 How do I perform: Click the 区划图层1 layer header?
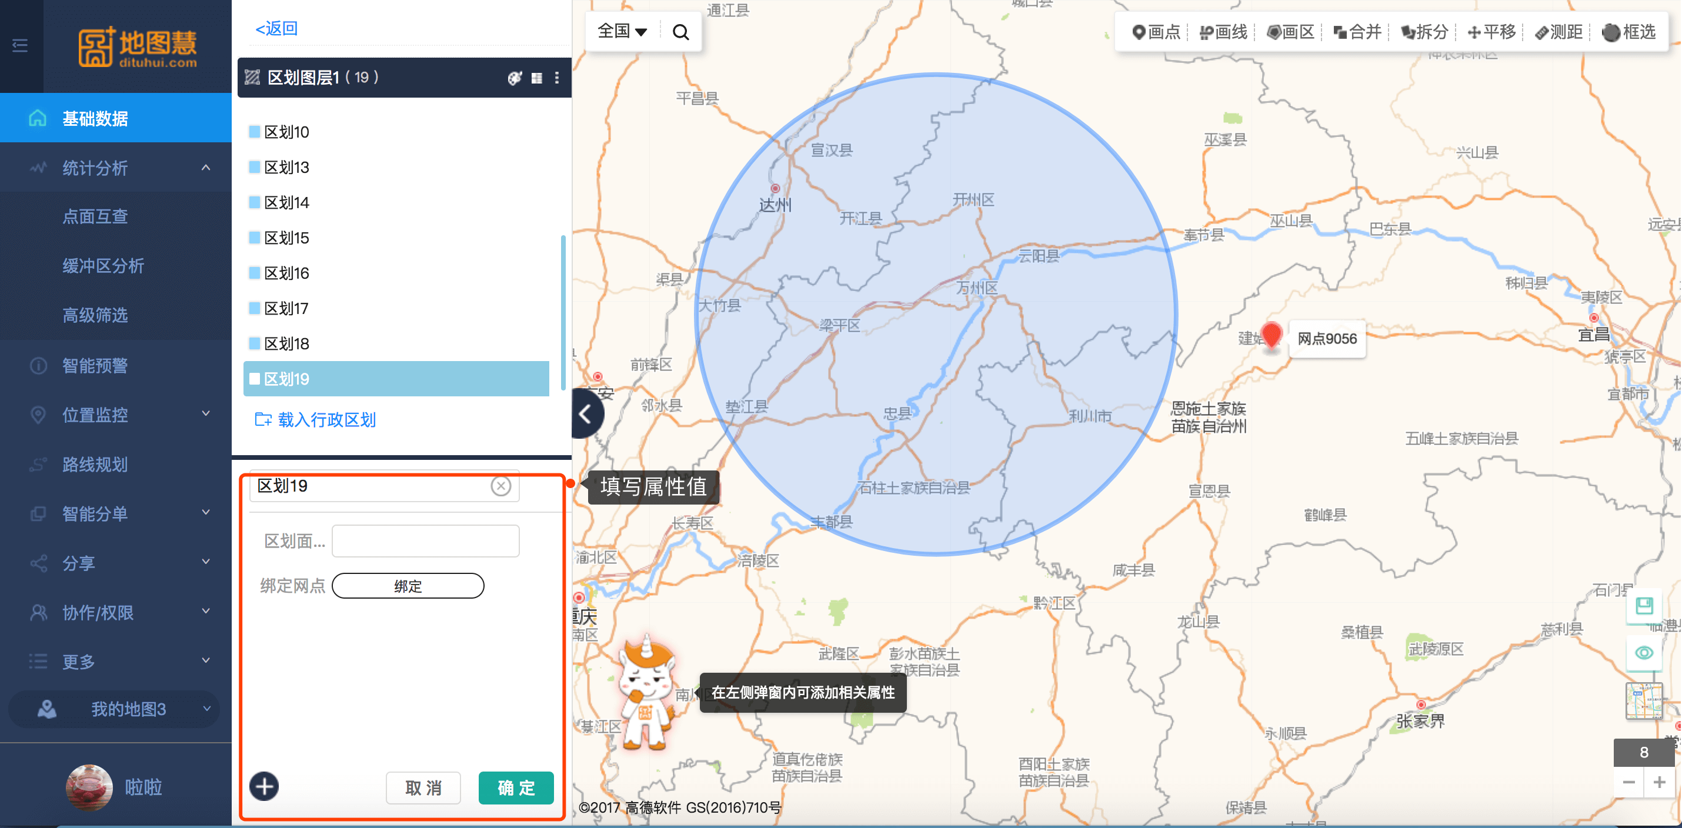tap(405, 78)
